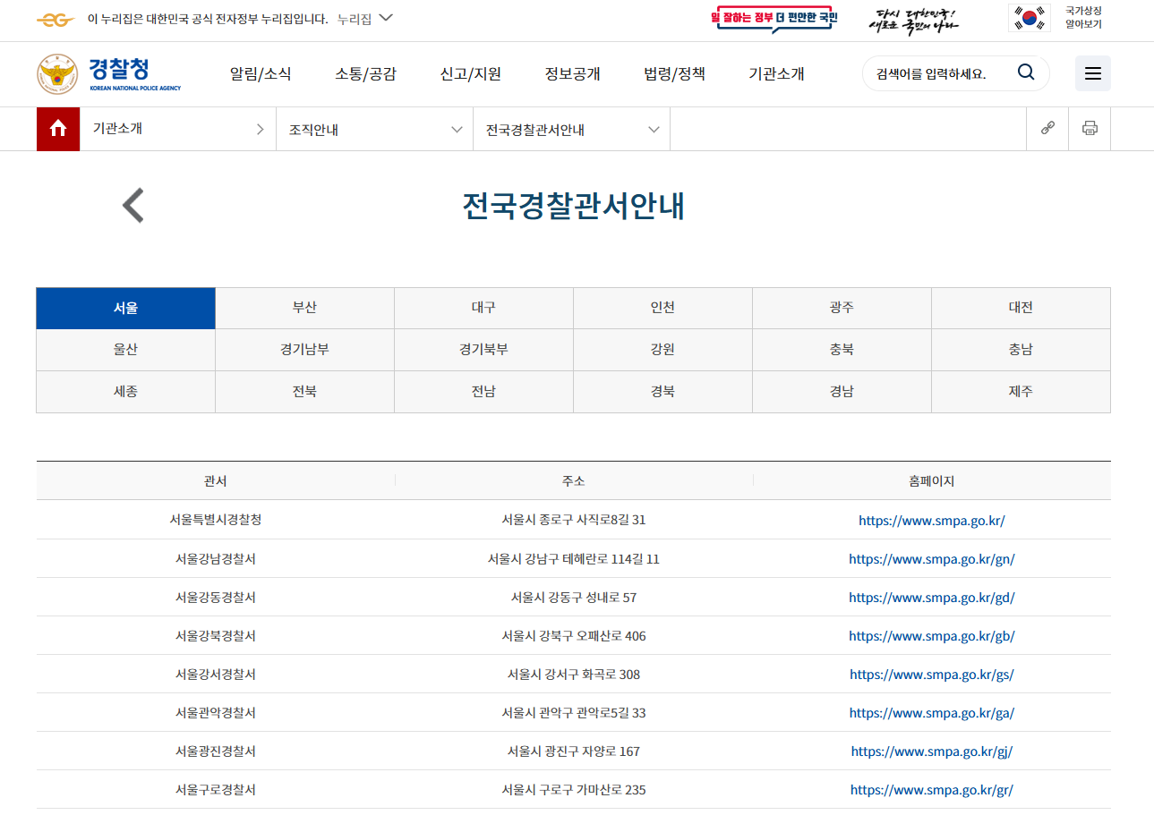Click the URL link icon near print icon

tap(1047, 129)
